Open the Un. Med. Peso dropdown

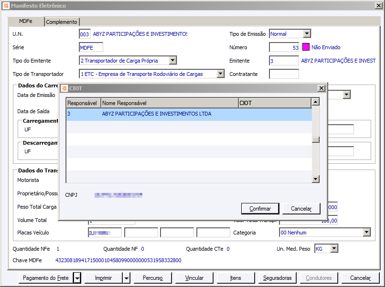[x=334, y=249]
